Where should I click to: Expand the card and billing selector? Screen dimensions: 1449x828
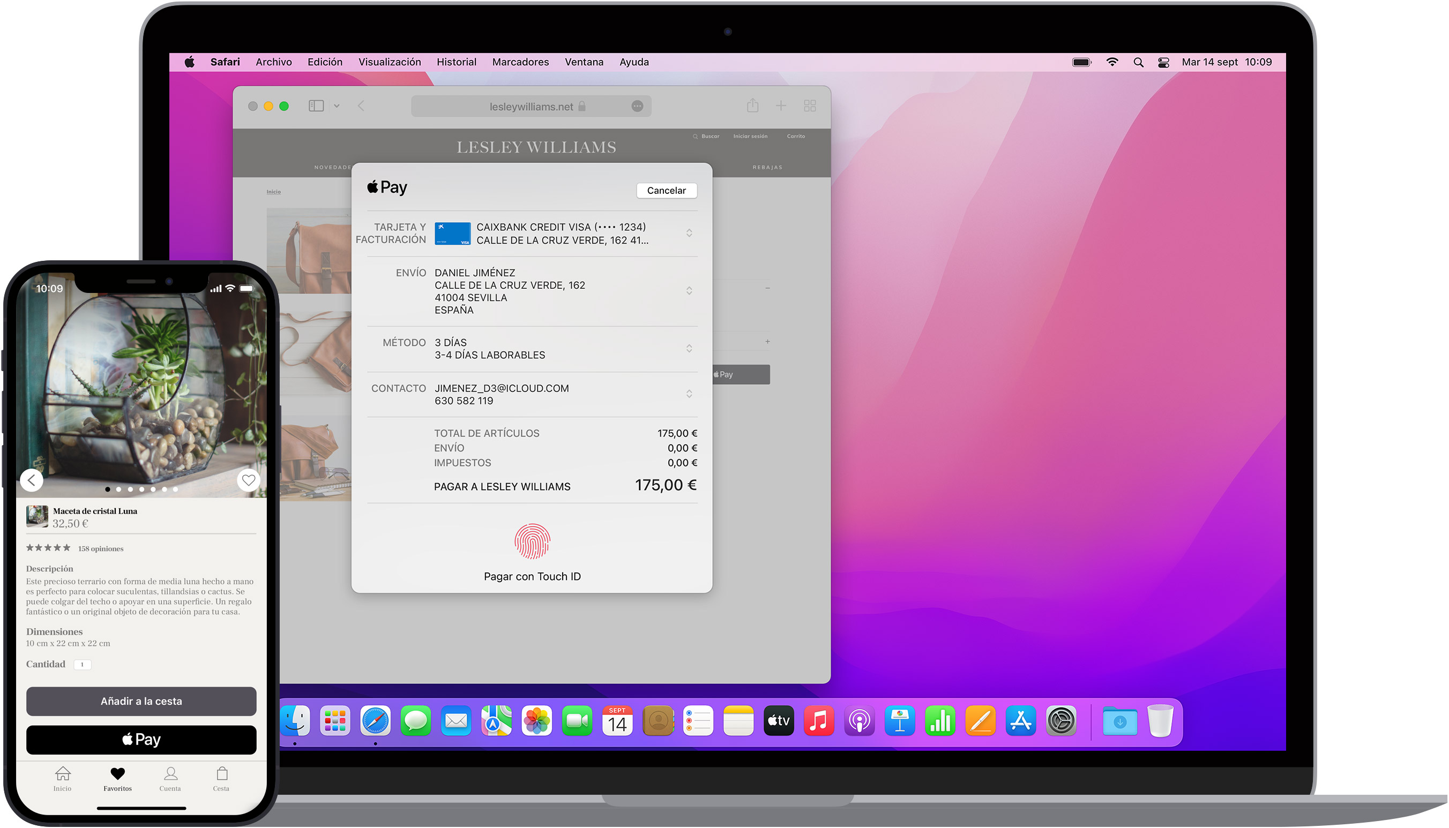689,233
